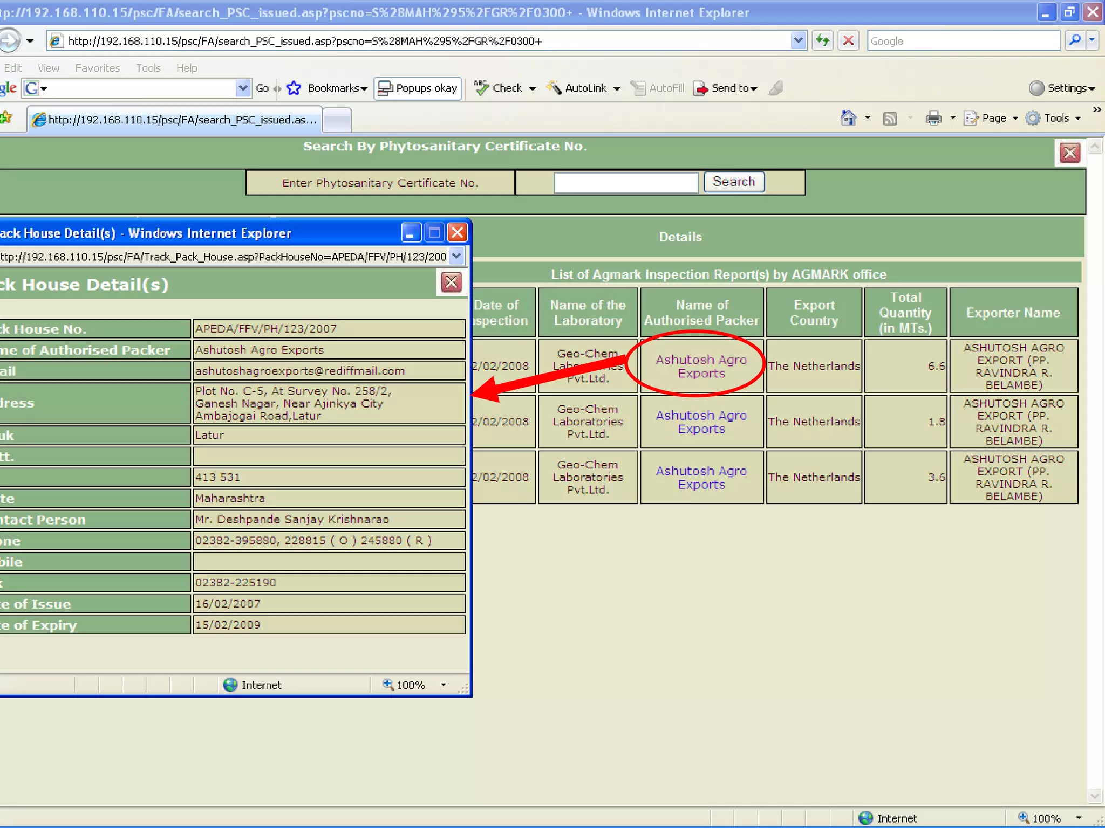
Task: Toggle the Popups okay button
Action: coord(418,88)
